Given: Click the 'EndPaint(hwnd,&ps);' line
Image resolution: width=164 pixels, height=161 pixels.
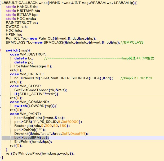Looking at the screenshot, I should 33,142.
